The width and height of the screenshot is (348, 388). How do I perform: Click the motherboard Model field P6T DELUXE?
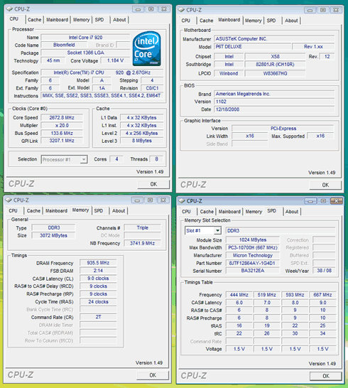click(x=252, y=46)
